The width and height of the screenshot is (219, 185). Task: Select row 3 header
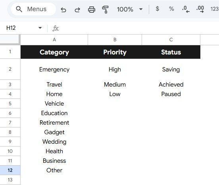click(x=10, y=85)
